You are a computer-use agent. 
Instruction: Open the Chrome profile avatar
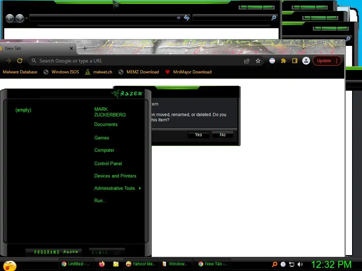306,61
